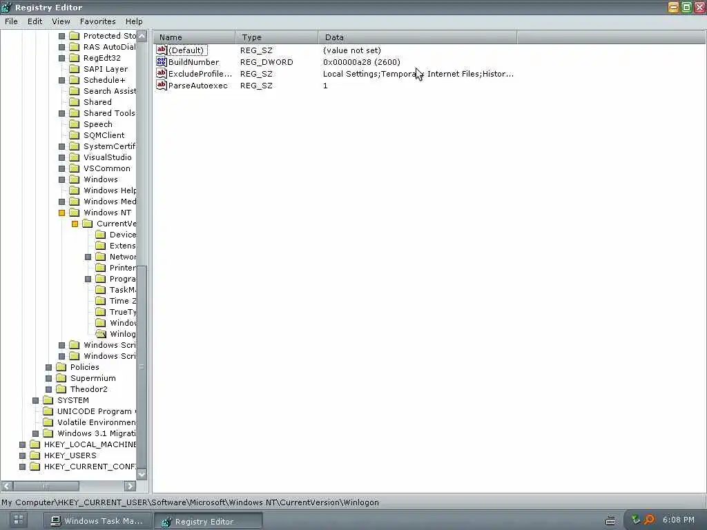Expand the Network subkey under CurrentVersion

(88, 257)
